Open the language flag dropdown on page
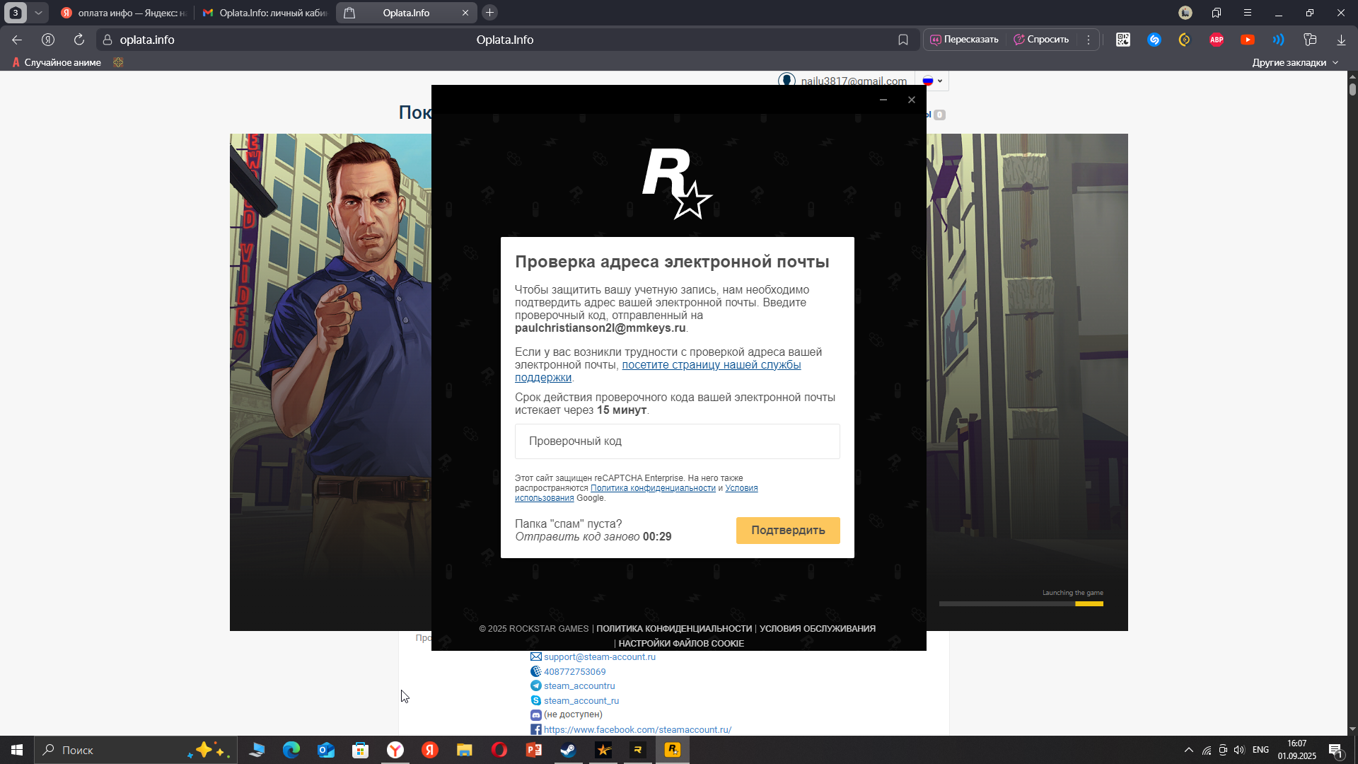 click(932, 81)
